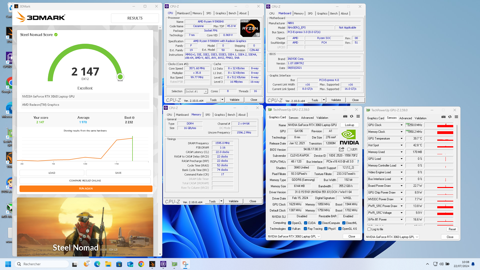Expand the GPU Temperature sensor dropdown
The image size is (480, 270).
tap(401, 138)
